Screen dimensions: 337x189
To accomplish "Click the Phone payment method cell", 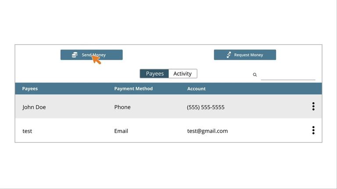I will click(x=122, y=107).
